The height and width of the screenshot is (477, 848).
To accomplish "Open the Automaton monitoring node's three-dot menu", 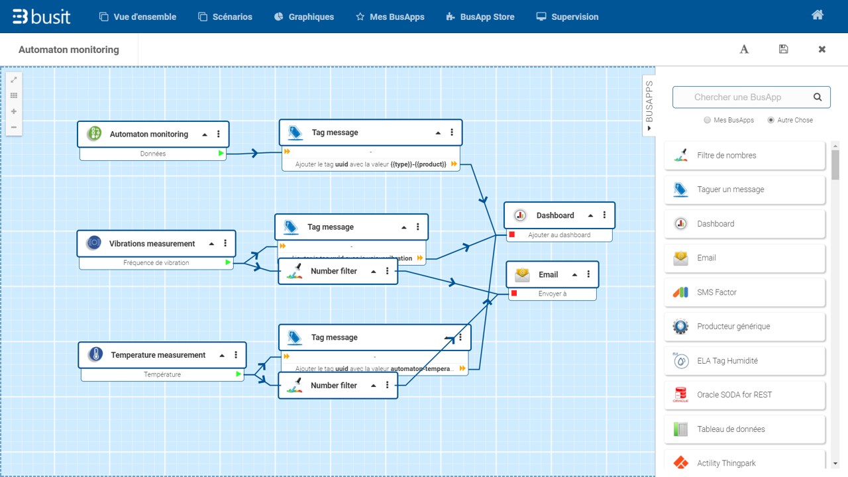I will point(219,134).
